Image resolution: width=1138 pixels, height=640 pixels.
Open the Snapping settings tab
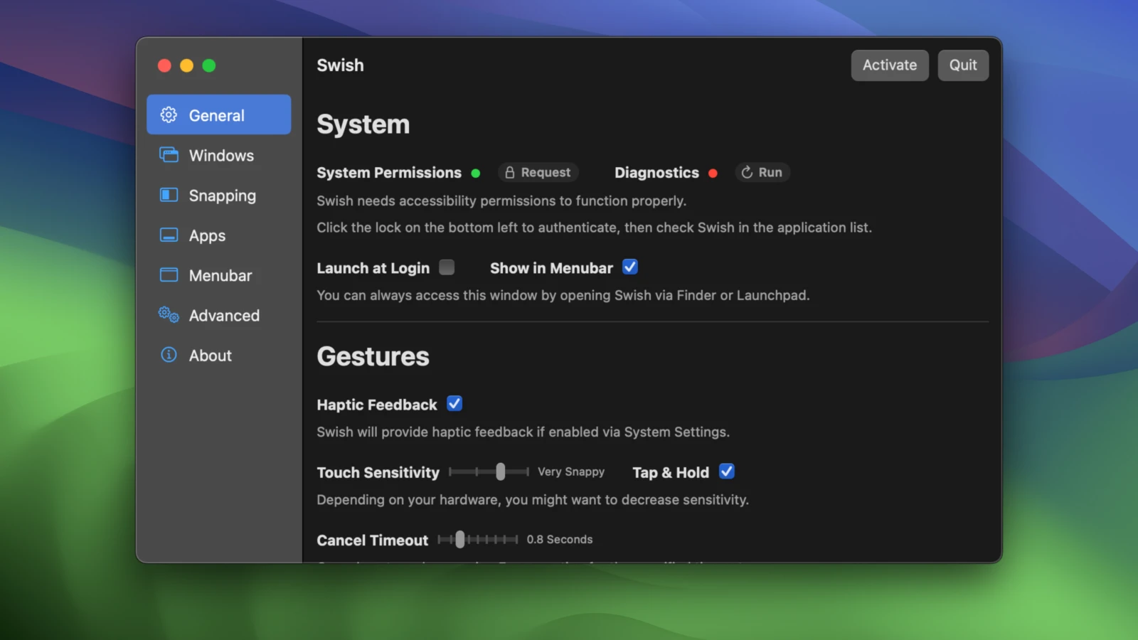coord(222,196)
